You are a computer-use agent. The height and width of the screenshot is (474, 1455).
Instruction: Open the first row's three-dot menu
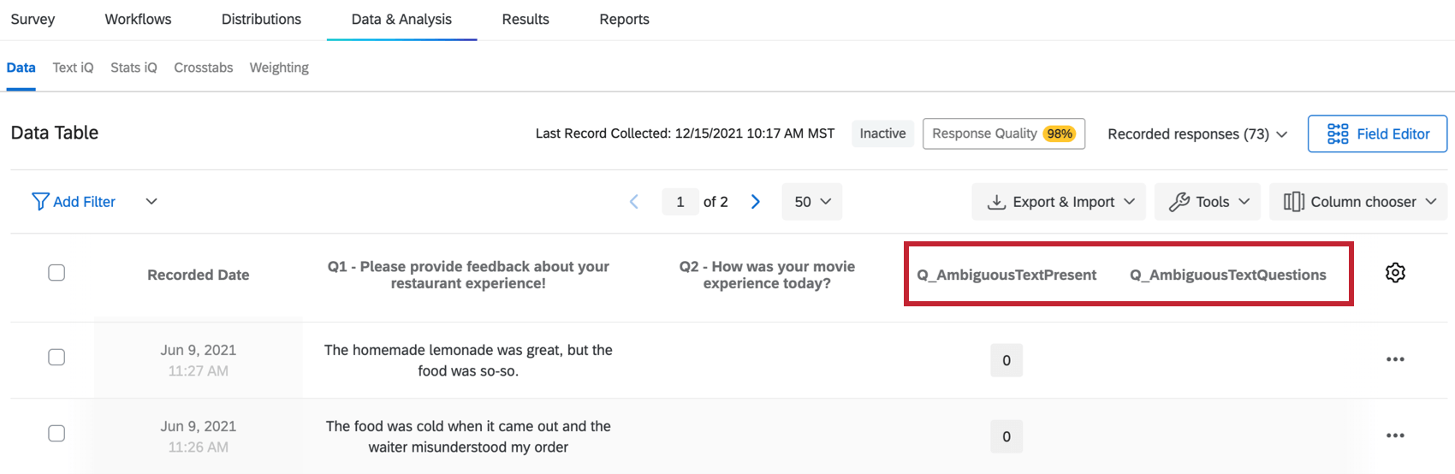[x=1395, y=359]
